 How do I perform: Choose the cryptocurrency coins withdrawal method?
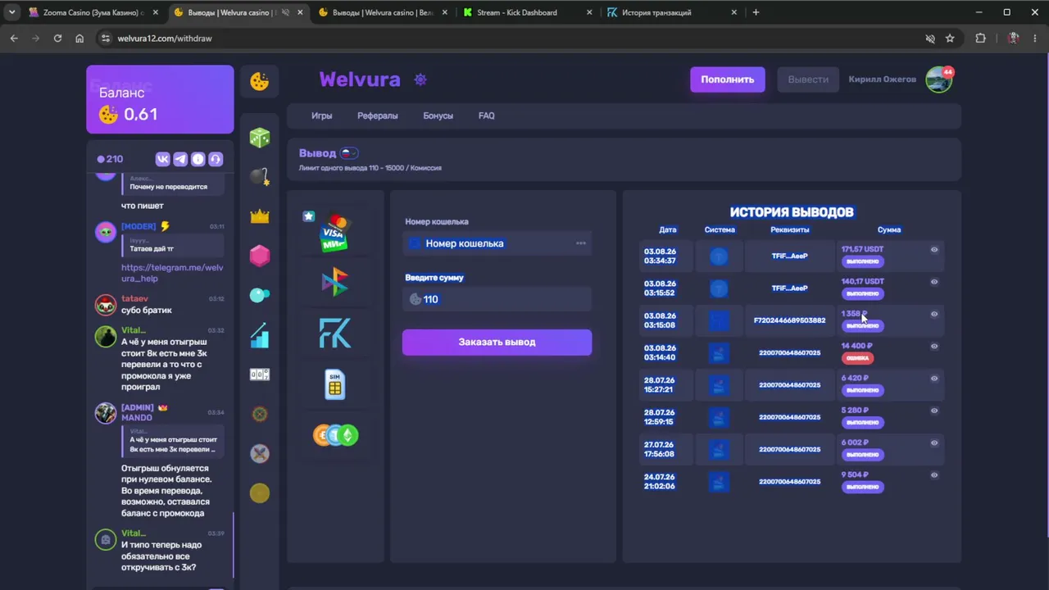pos(335,435)
